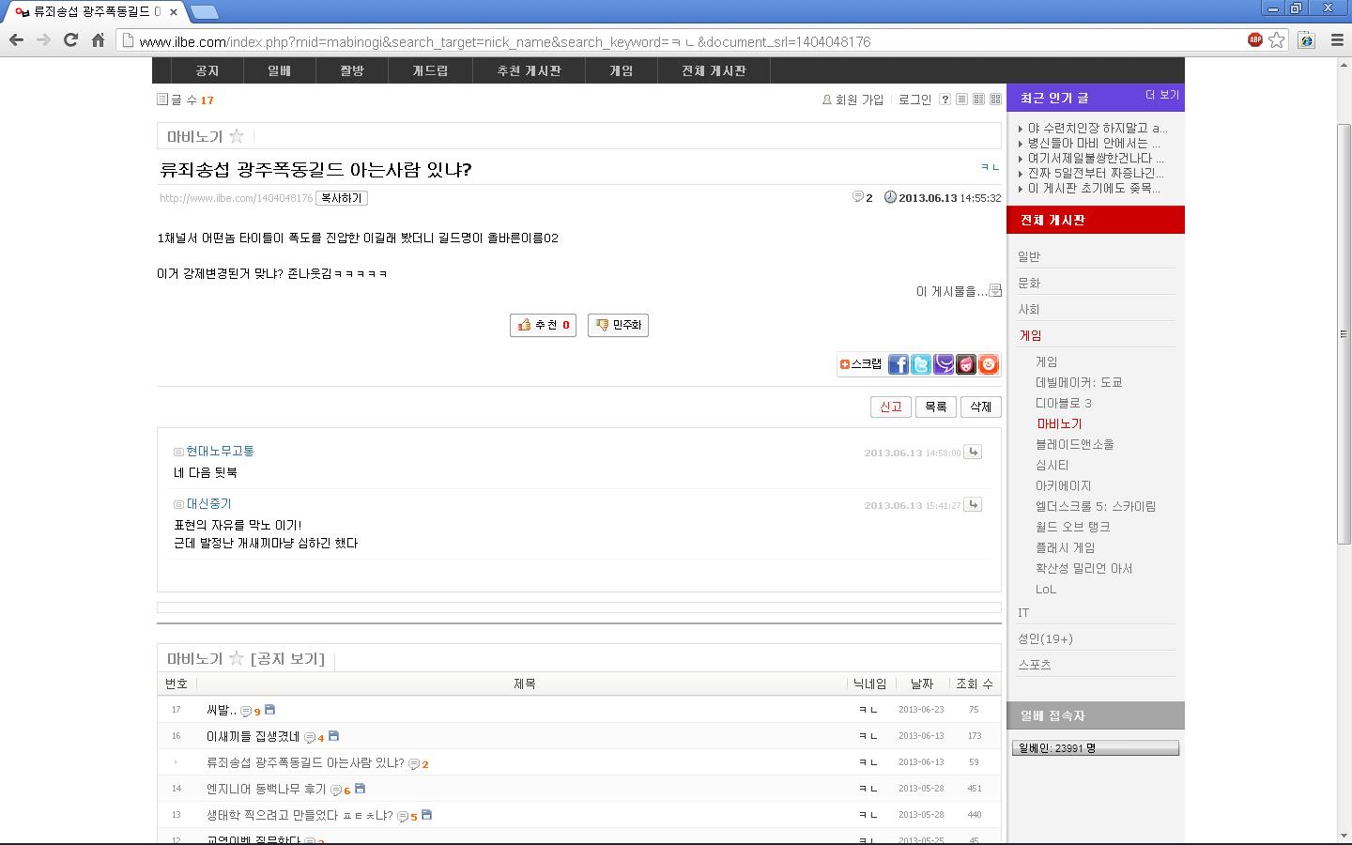The height and width of the screenshot is (845, 1352).
Task: Switch to gallery grid view icon
Action: 995,100
